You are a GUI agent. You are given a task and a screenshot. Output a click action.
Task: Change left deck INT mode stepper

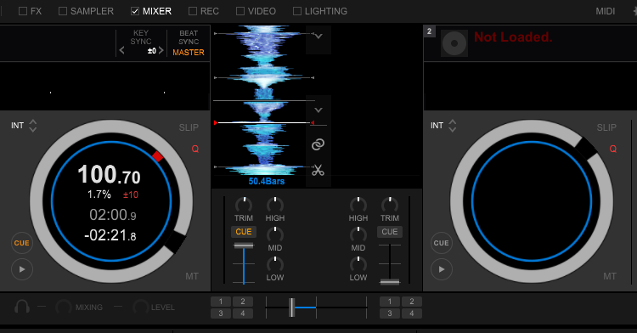pyautogui.click(x=33, y=126)
